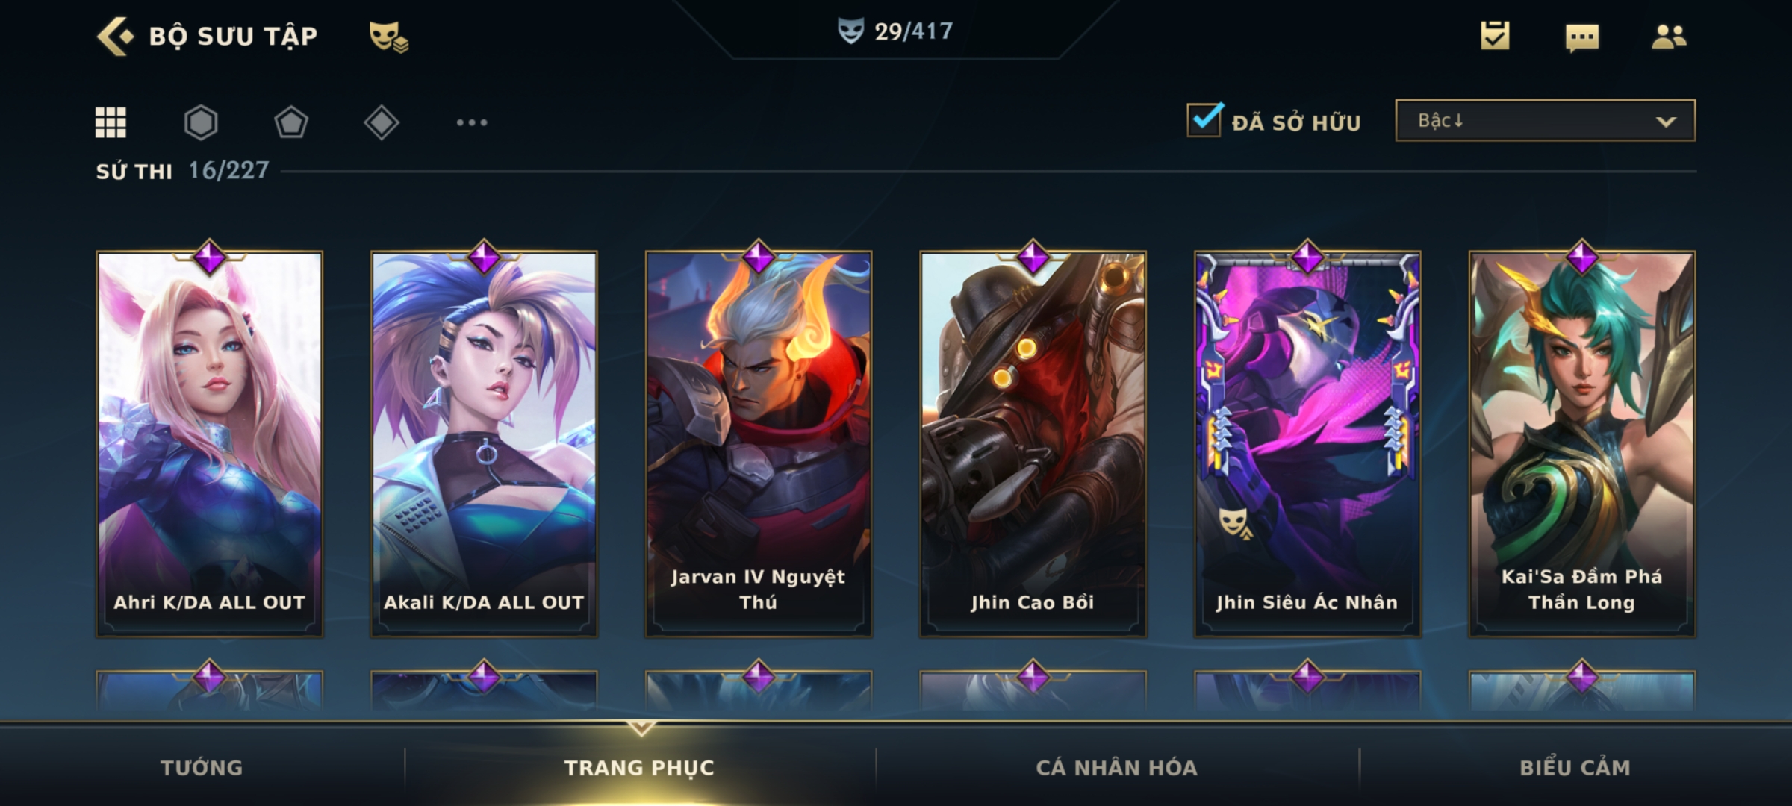Expand the Bậc sort dropdown
The height and width of the screenshot is (806, 1792).
[1545, 120]
